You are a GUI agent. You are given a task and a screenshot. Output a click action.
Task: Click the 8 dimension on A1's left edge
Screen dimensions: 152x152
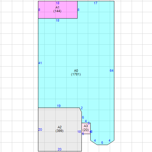[x=39, y=10]
